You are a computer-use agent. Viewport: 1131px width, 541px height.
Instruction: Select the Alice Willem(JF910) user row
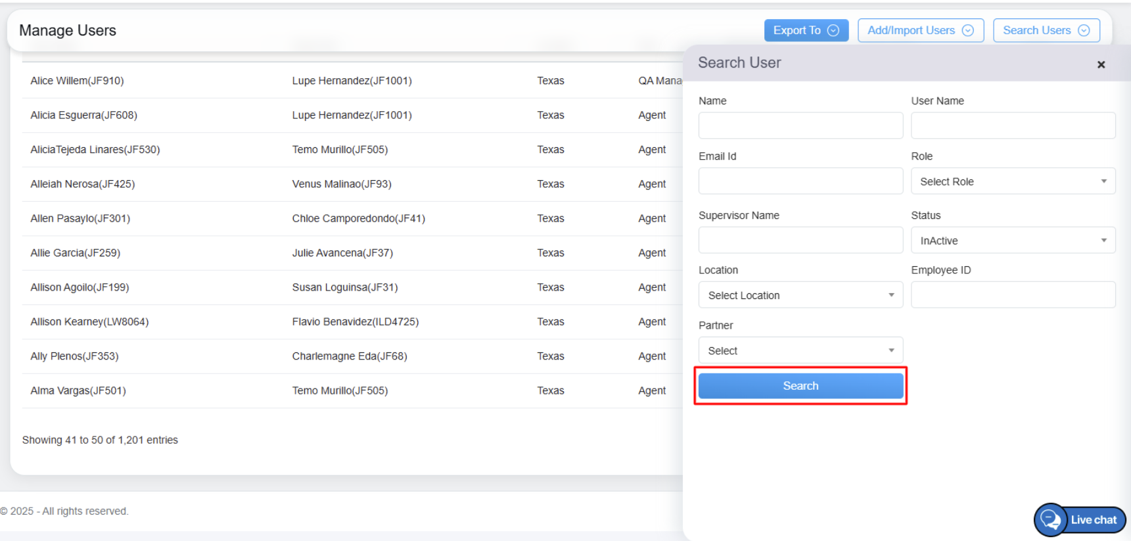(77, 81)
